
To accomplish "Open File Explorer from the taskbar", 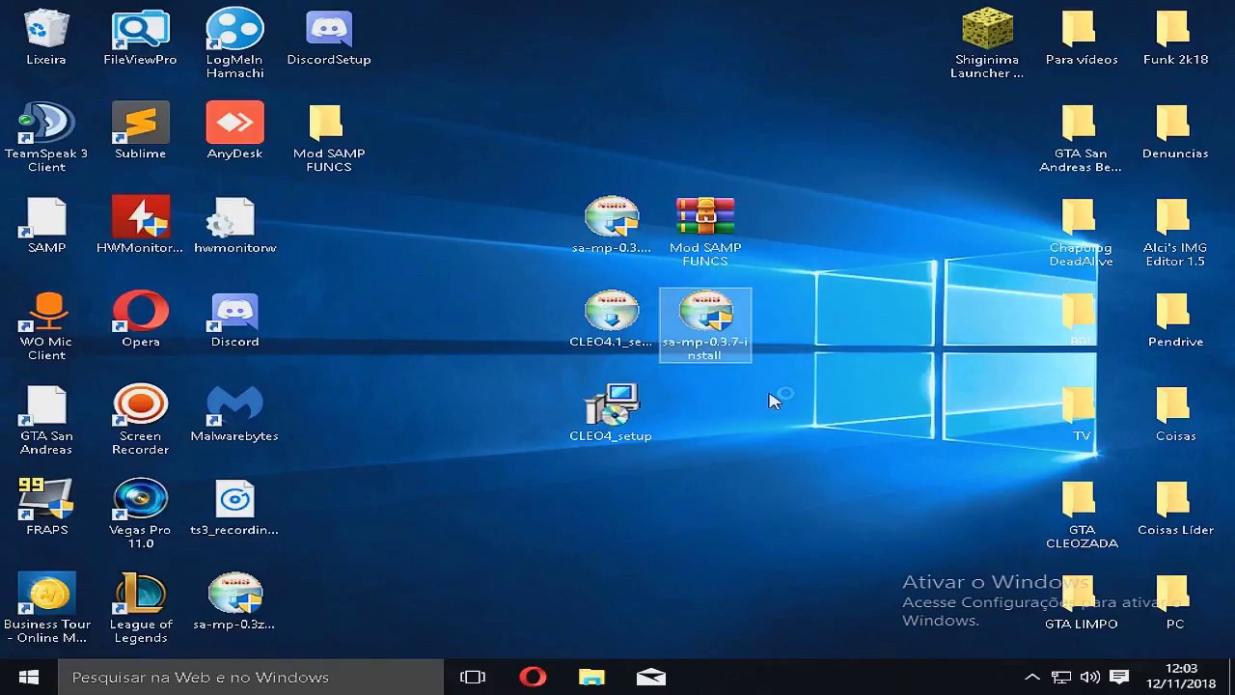I will point(591,678).
